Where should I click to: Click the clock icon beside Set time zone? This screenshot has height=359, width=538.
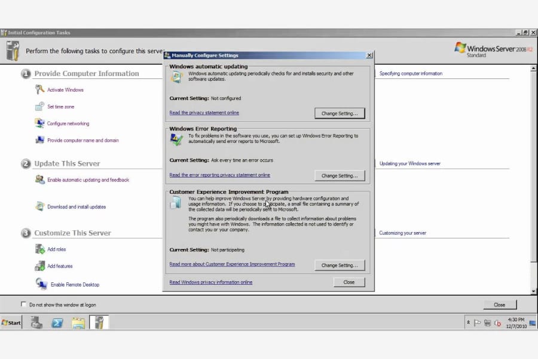tap(40, 106)
